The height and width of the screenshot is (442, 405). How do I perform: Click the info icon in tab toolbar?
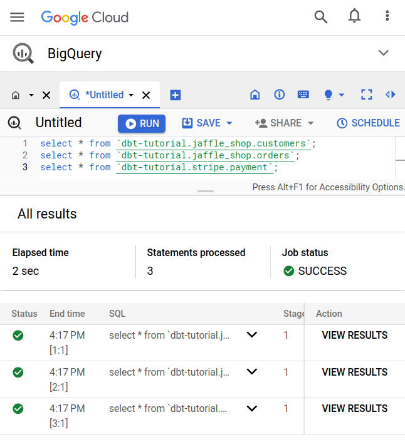pyautogui.click(x=279, y=95)
